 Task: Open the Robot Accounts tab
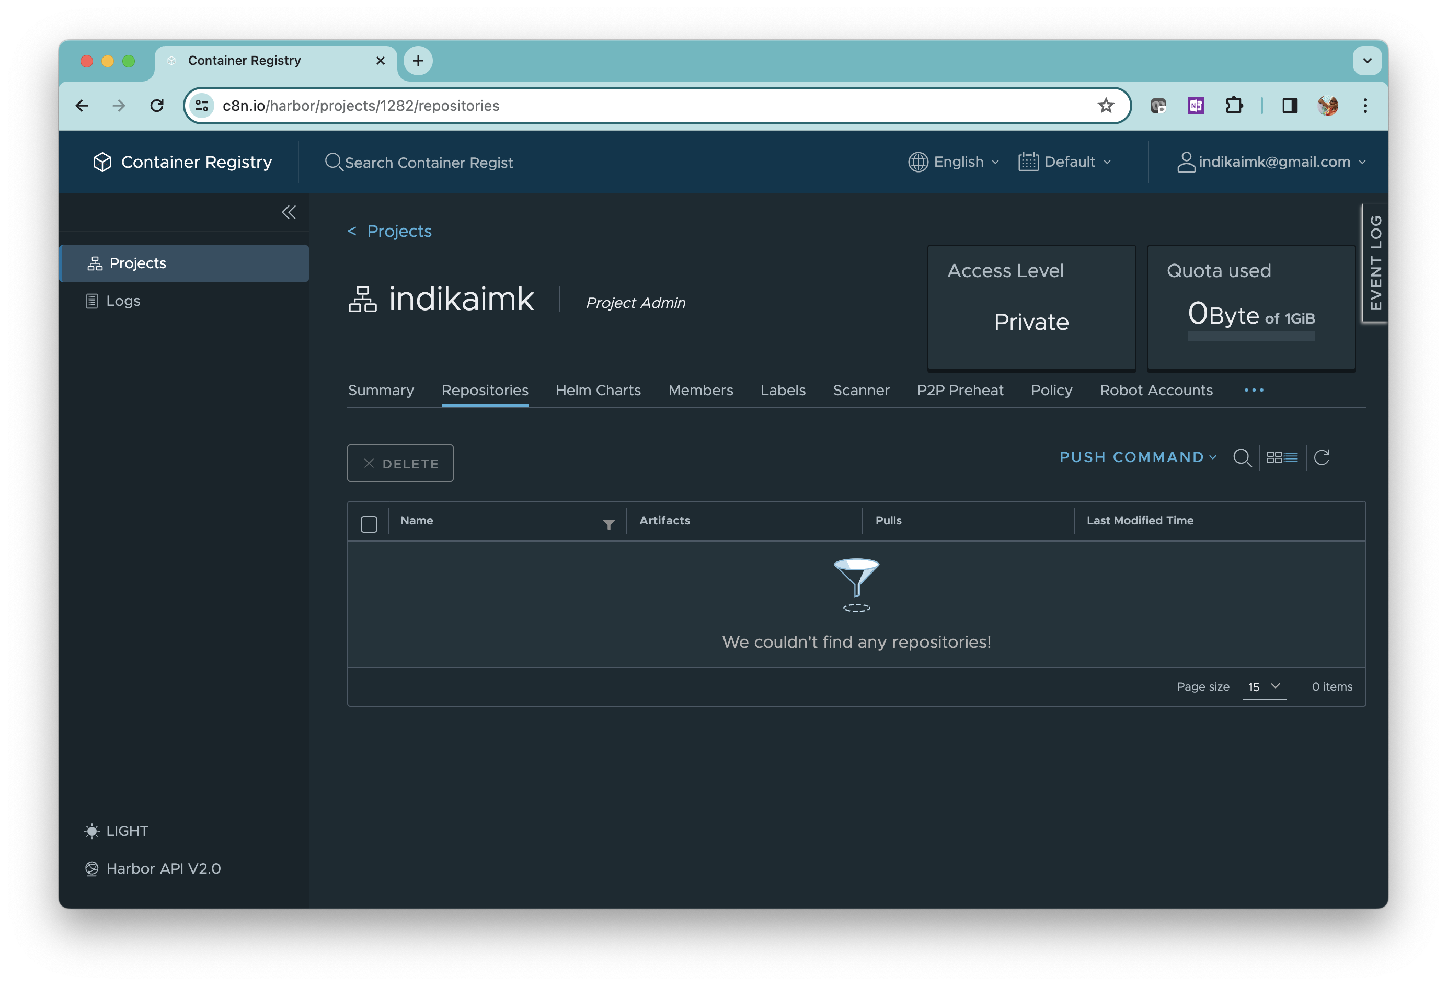[1156, 390]
